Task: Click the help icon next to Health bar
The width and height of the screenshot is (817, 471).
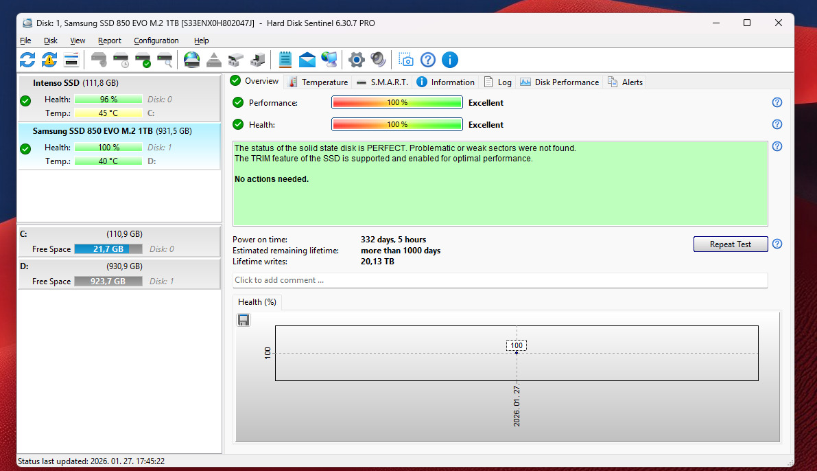Action: 777,124
